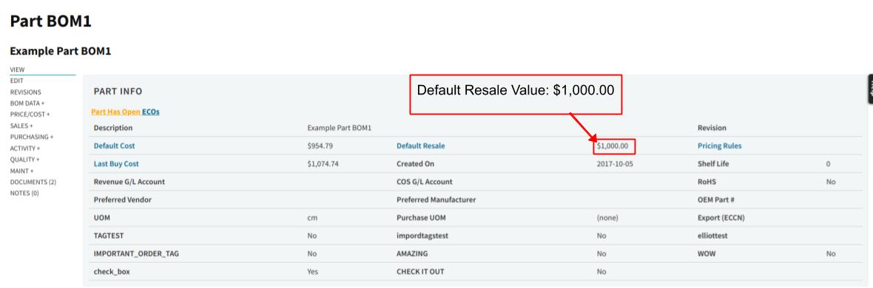Image resolution: width=873 pixels, height=288 pixels.
Task: Click the elliottest label
Action: (712, 236)
